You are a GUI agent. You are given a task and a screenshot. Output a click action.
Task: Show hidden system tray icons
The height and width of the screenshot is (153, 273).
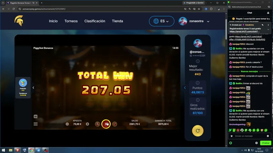click(242, 150)
